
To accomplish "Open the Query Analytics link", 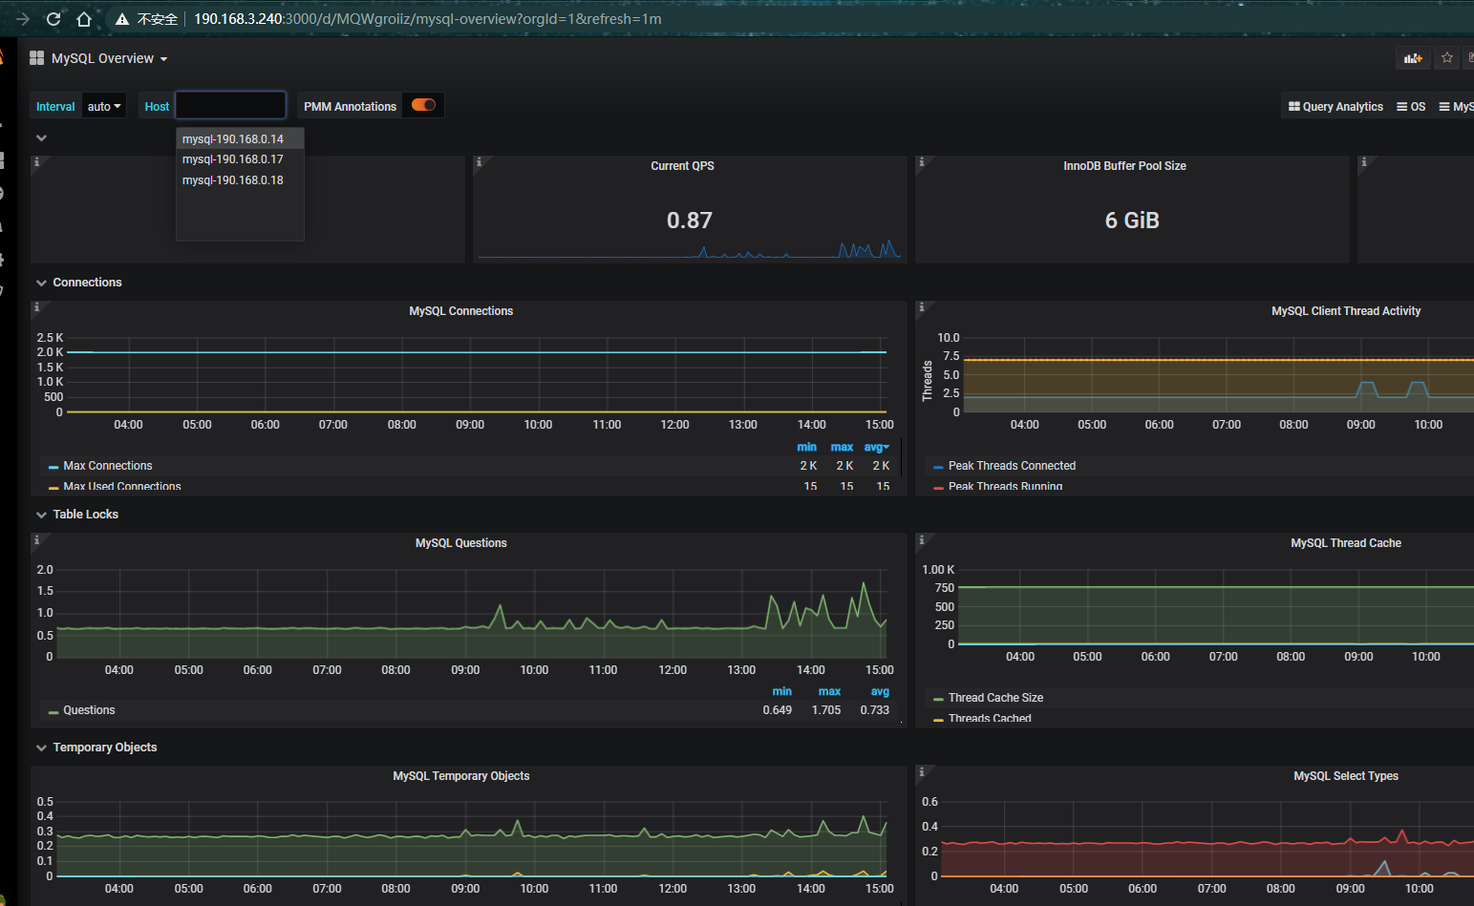I will coord(1335,107).
